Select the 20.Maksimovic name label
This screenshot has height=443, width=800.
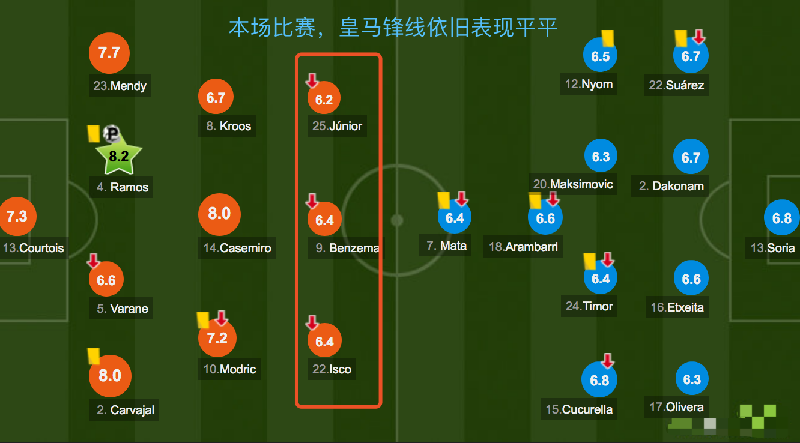pos(573,184)
